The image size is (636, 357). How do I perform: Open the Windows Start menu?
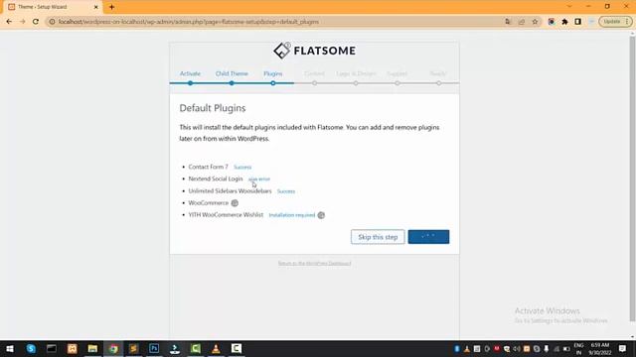[10, 348]
